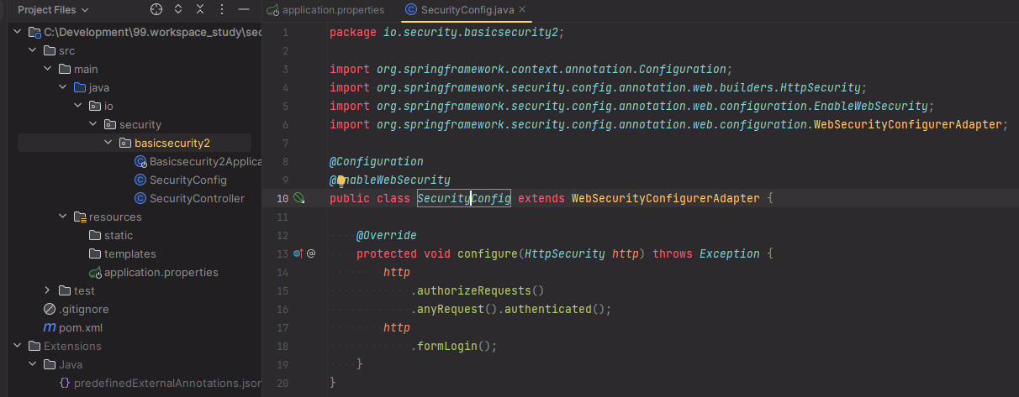Screen dimensions: 1019x397
Task: Click the @Configuration annotation in the code
Action: tap(377, 161)
